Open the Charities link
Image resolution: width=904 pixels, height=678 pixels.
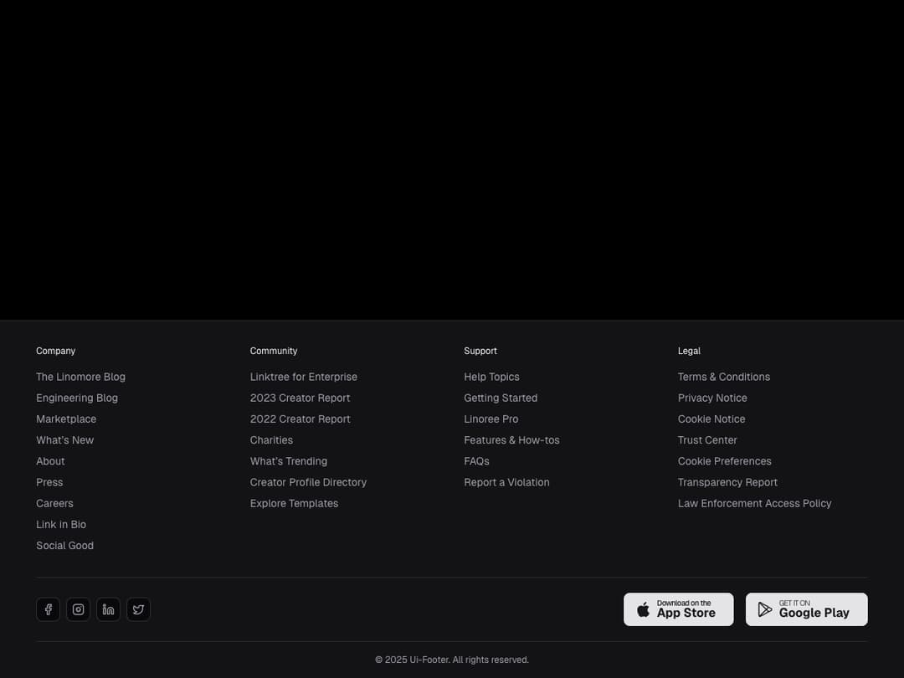point(271,440)
